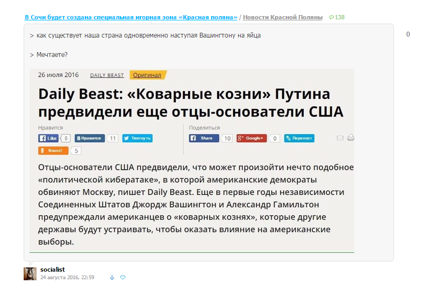Click the yellow Оригинал label
430x291 pixels.
(148, 75)
